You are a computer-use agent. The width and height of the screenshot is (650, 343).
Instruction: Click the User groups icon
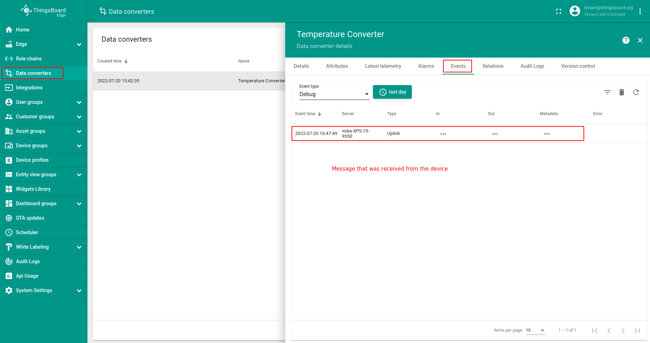[x=9, y=102]
